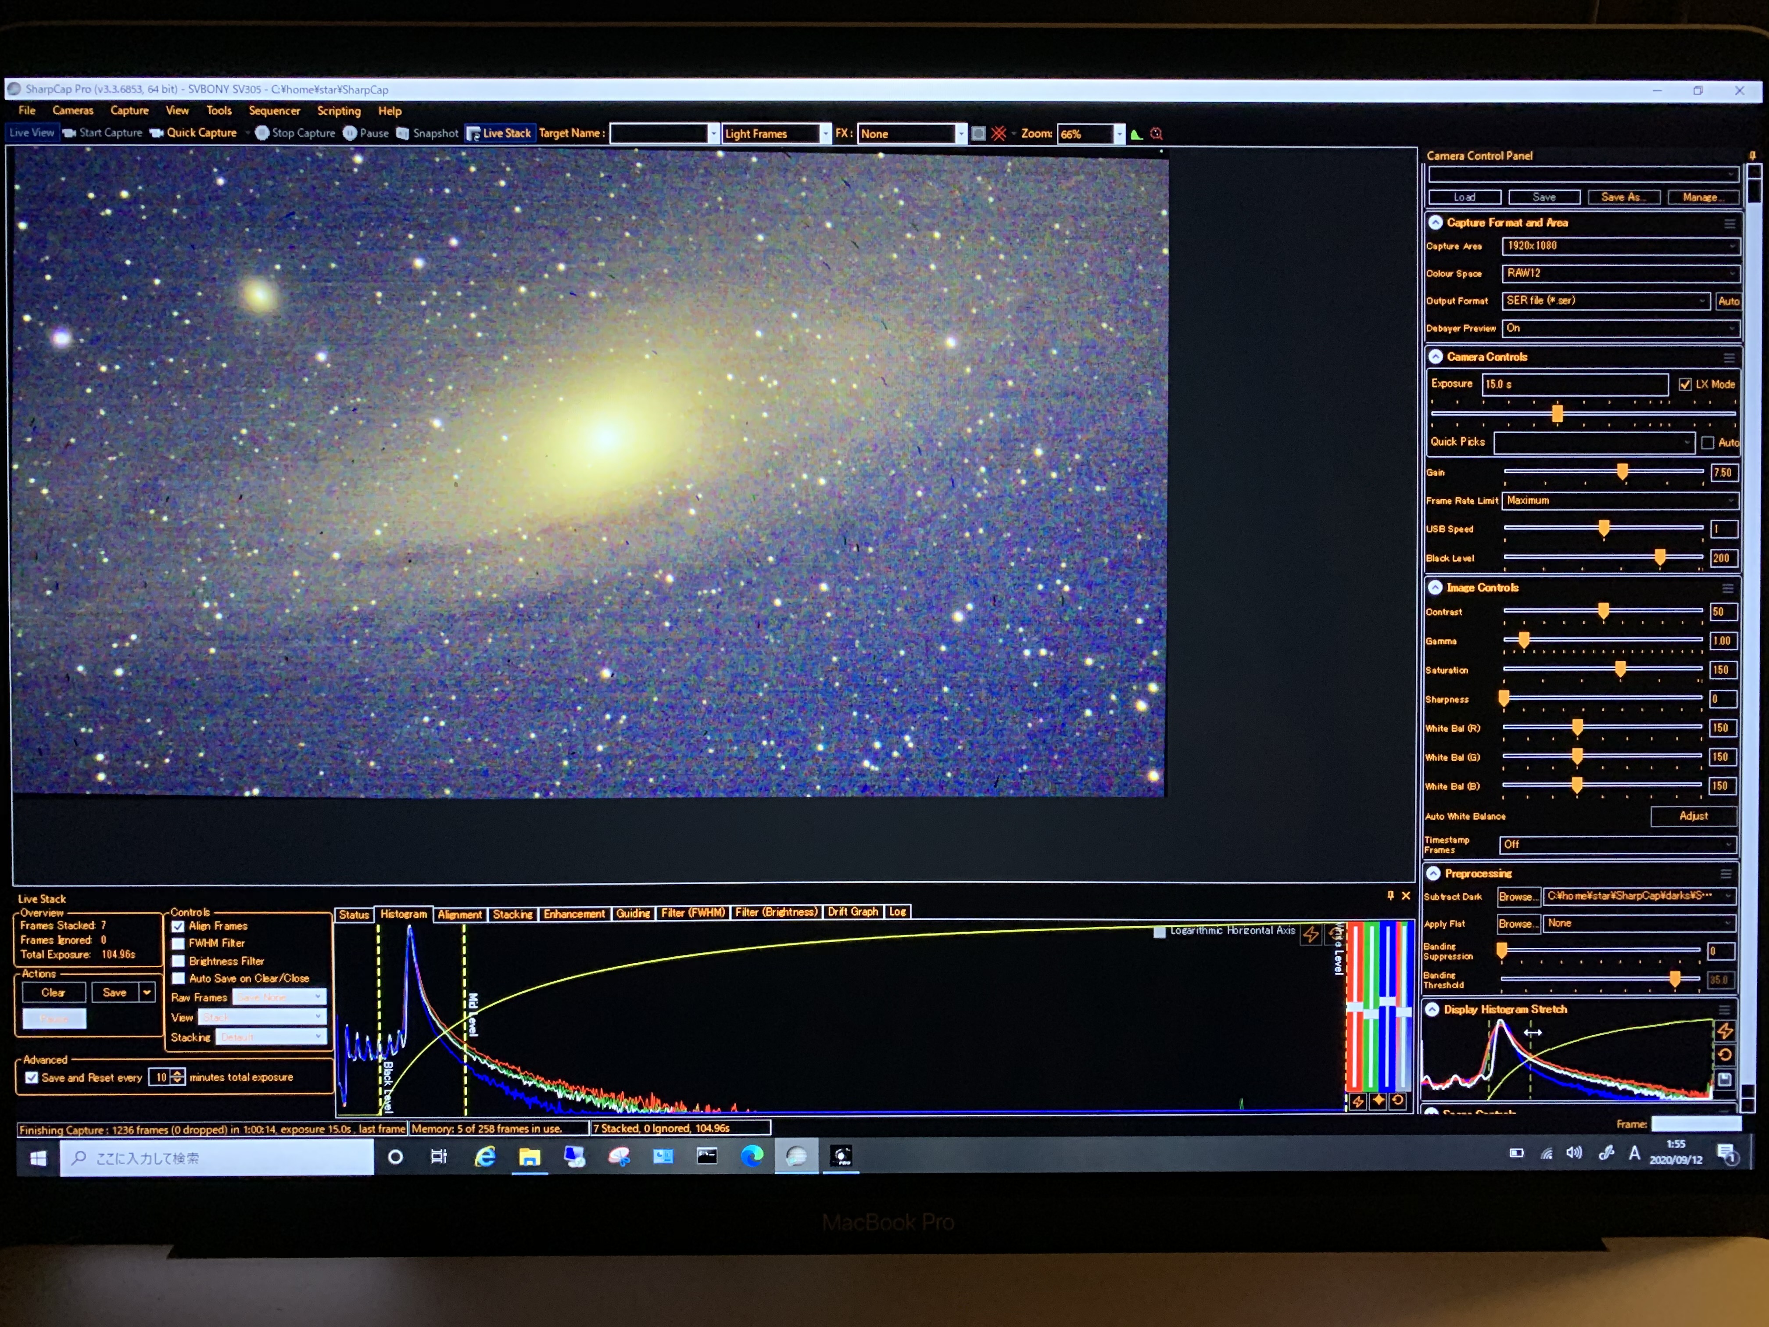
Task: Launch Internet Explorer from the taskbar
Action: [485, 1157]
